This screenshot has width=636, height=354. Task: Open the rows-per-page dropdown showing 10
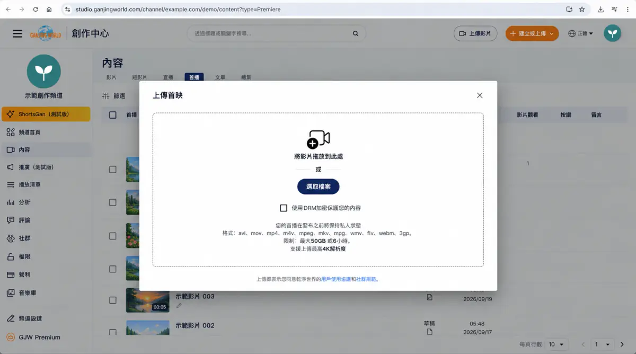coord(556,344)
